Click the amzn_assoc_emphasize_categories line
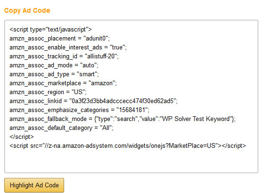Viewport: 264px width, 193px height. coord(79,110)
